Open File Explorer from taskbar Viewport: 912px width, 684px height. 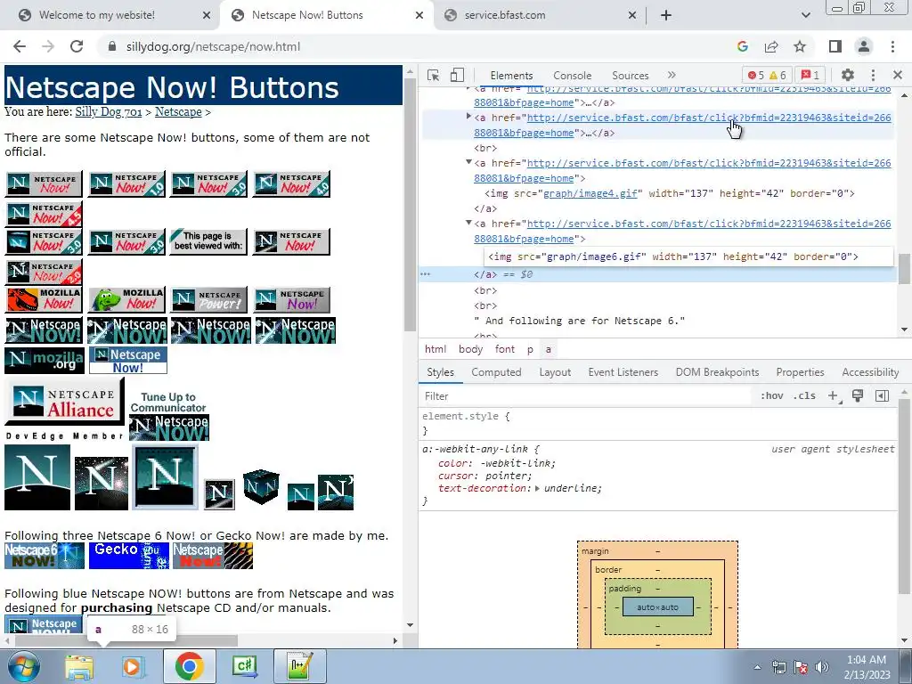tap(79, 667)
